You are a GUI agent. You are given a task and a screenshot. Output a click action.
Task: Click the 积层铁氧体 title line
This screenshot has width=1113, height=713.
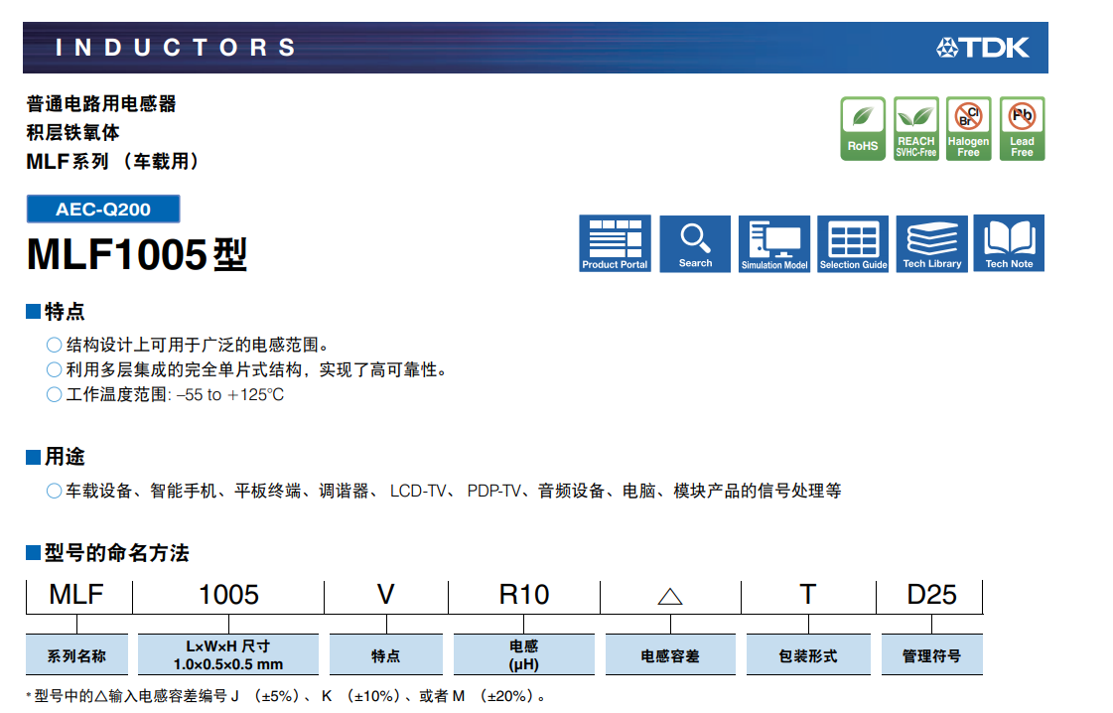pos(73,132)
